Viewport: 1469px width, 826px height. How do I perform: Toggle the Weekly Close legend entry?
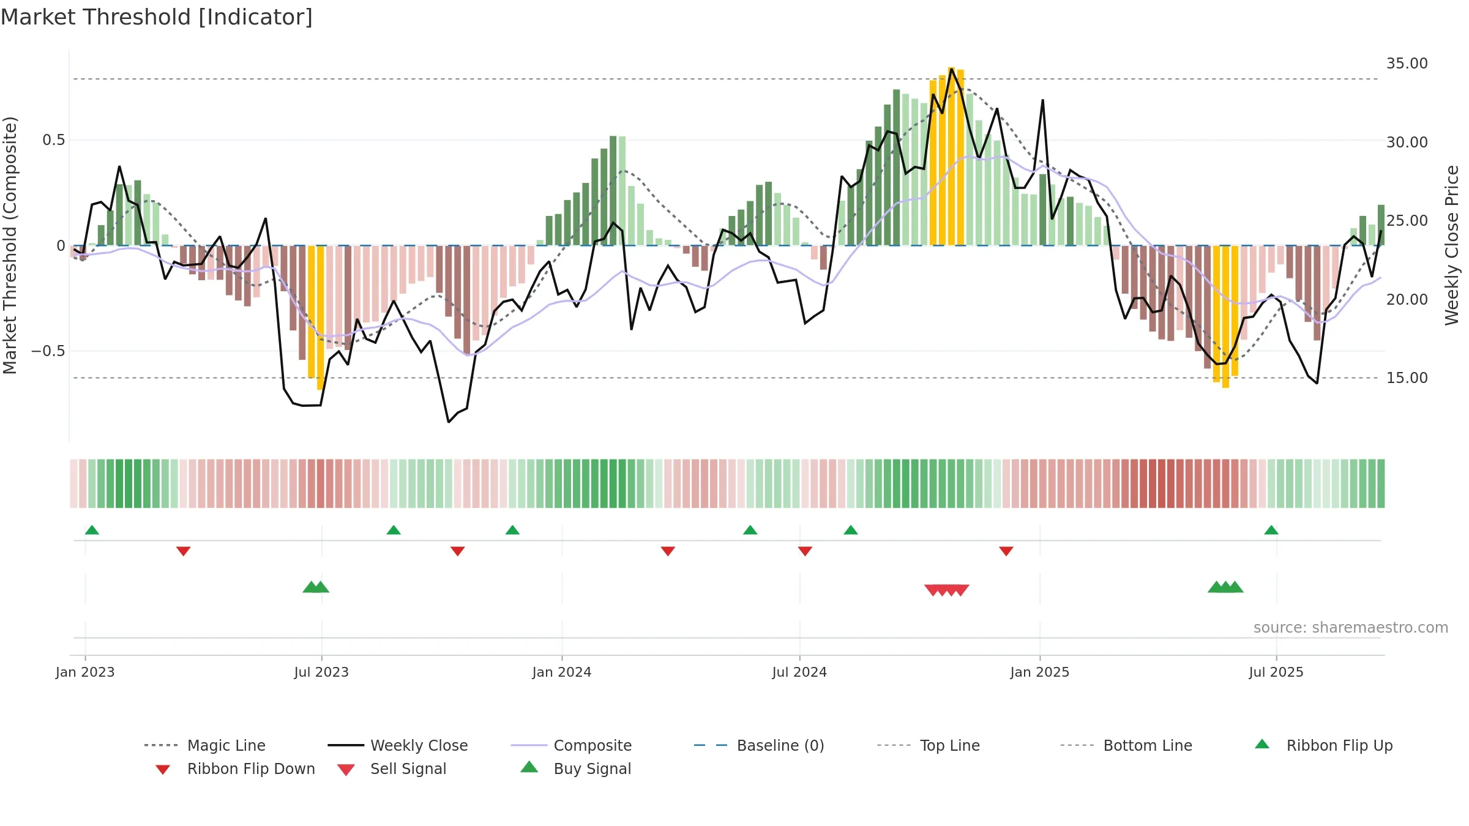tap(397, 745)
